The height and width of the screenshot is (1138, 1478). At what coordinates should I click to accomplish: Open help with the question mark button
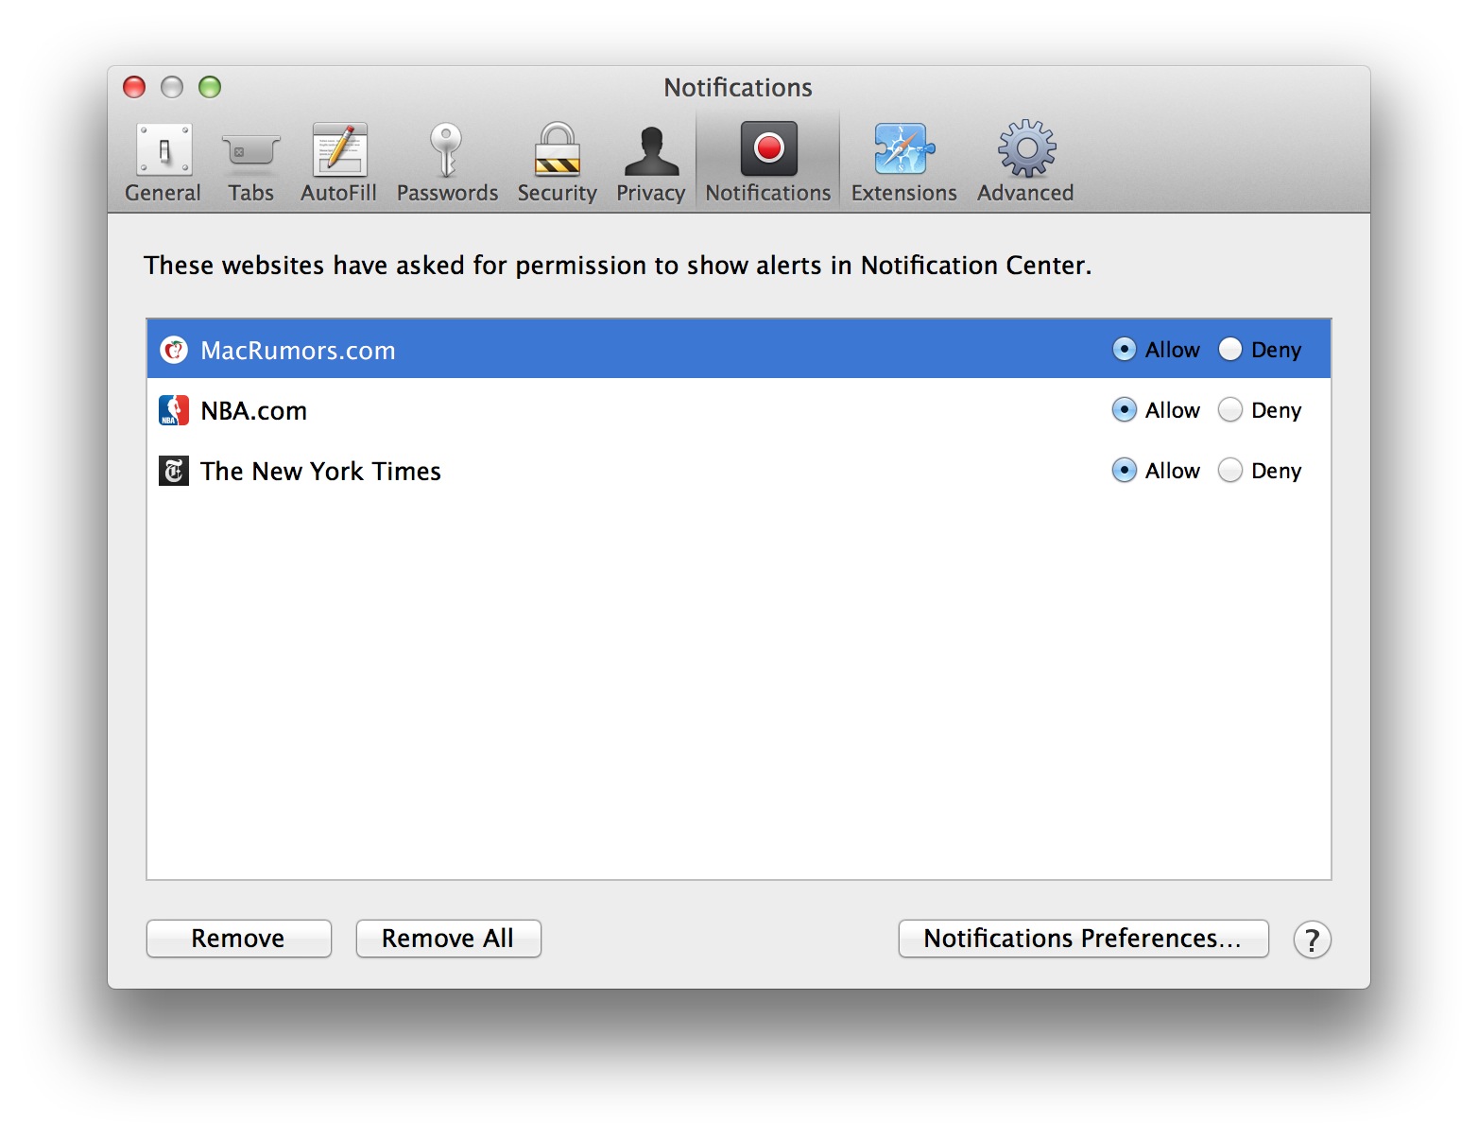1313,940
